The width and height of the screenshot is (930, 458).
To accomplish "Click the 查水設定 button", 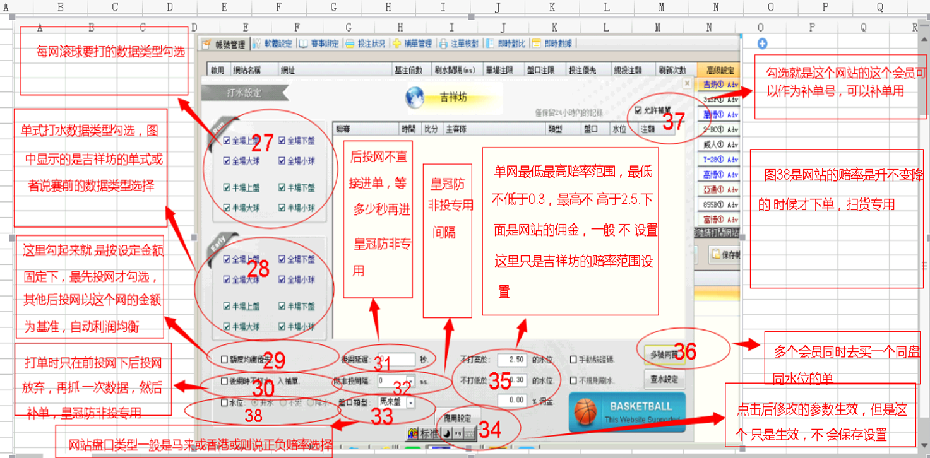I will (664, 380).
